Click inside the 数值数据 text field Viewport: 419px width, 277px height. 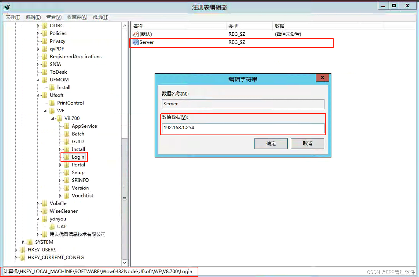243,128
